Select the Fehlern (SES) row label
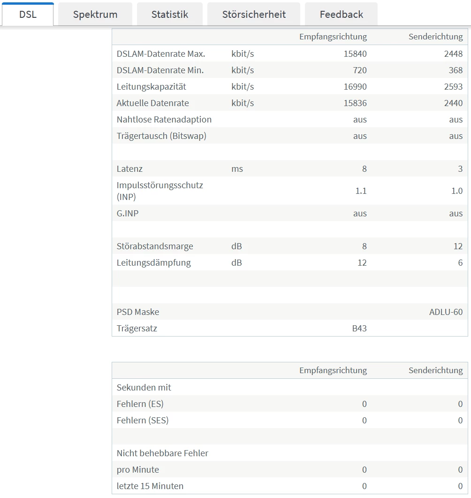This screenshot has height=498, width=471. [143, 421]
